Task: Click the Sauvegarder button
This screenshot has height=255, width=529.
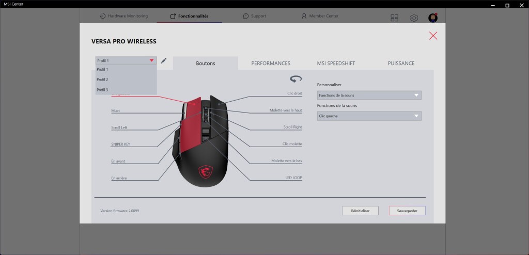Action: (x=407, y=211)
